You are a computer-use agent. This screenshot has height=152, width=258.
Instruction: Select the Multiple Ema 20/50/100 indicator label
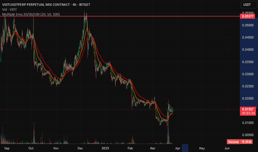[x=31, y=14]
